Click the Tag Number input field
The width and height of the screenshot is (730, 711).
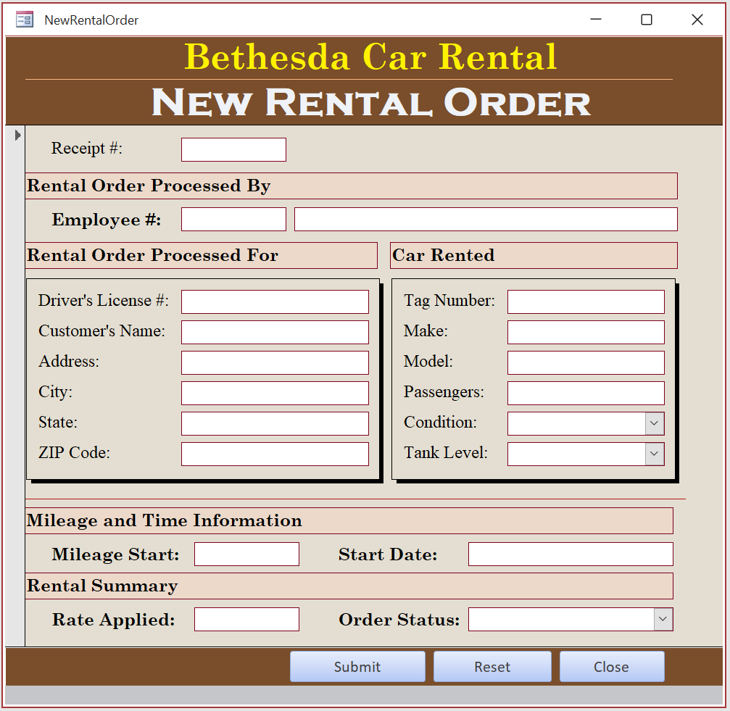point(584,301)
